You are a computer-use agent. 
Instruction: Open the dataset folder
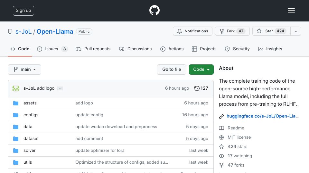click(31, 138)
